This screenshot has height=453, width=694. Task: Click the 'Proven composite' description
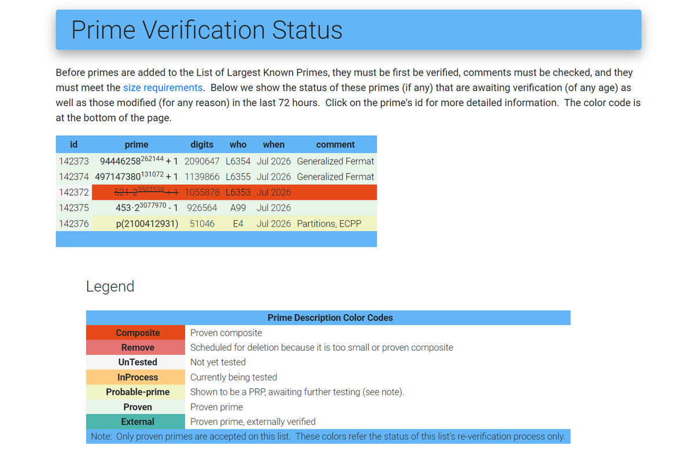[226, 333]
